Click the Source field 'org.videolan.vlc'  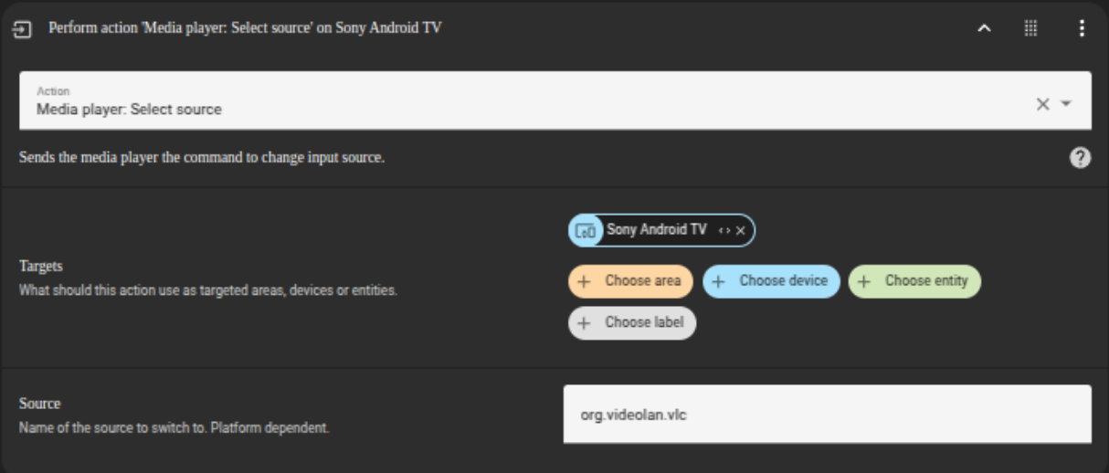[827, 415]
